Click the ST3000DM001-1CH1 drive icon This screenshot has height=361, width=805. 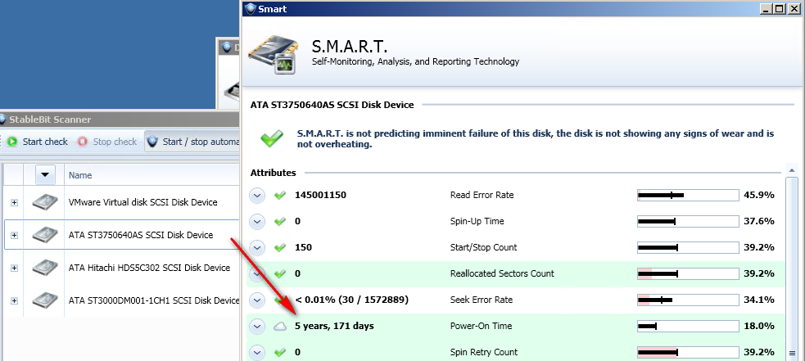(x=44, y=300)
